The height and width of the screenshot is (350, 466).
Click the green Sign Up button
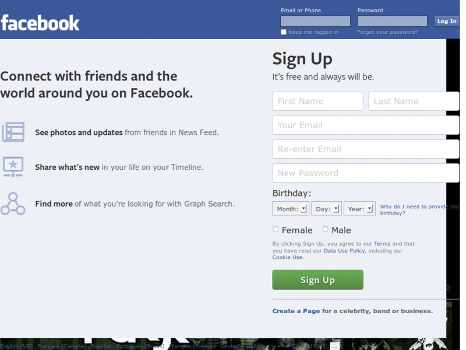(317, 280)
